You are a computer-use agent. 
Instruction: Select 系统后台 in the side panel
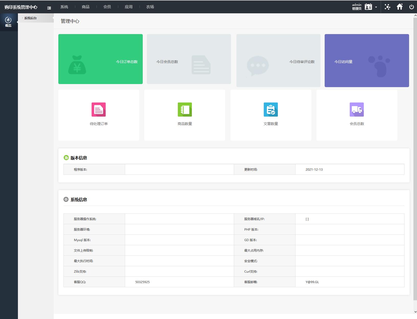[30, 18]
